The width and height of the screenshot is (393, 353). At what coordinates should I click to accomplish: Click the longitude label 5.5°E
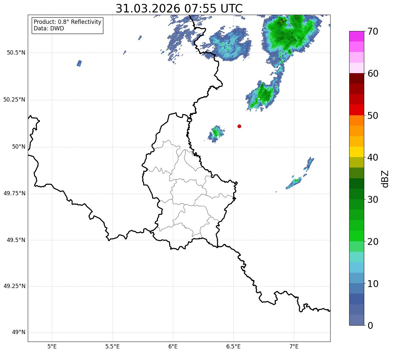112,346
